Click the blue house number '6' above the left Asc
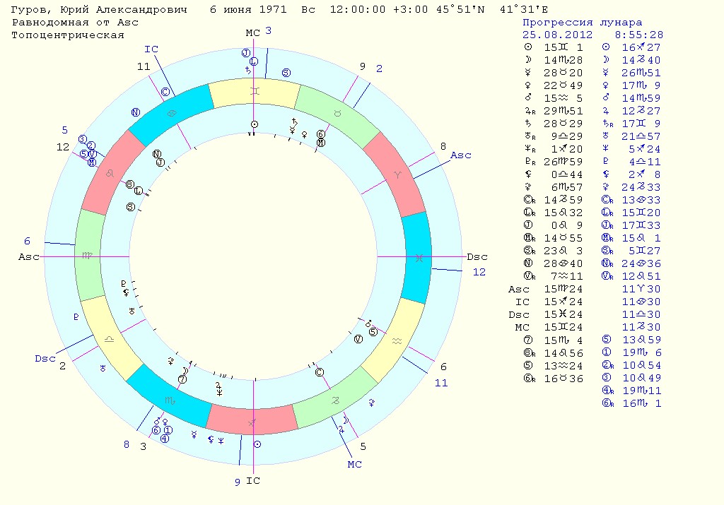Viewport: 724px width, 505px height. point(28,241)
